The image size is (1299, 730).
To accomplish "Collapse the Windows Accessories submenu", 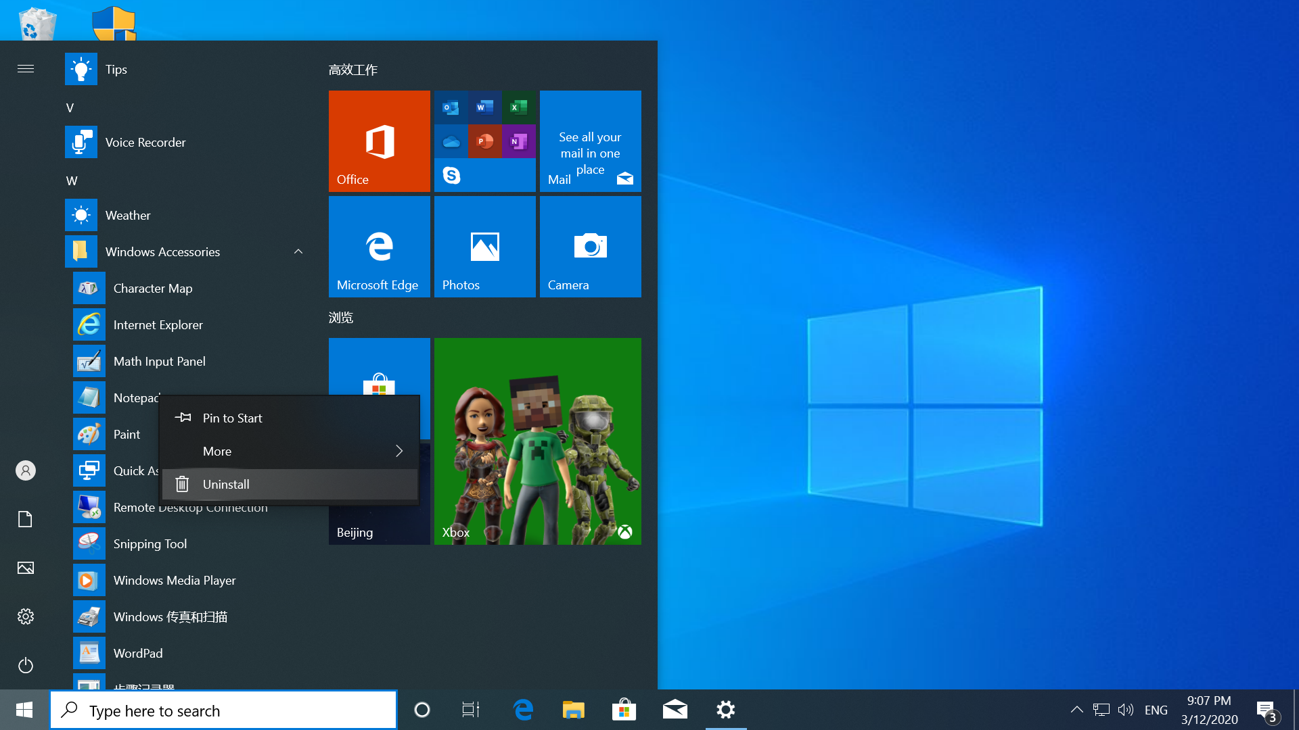I will (299, 251).
